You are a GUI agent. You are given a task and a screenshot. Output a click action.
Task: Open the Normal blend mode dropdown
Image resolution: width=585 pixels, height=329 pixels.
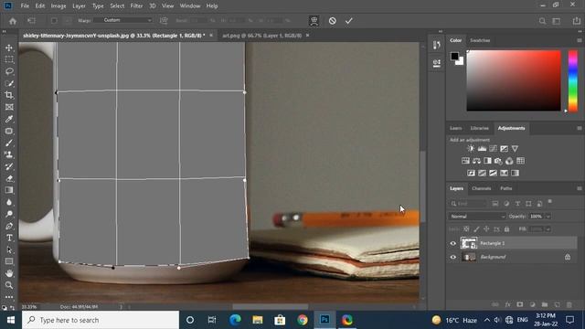pyautogui.click(x=477, y=217)
